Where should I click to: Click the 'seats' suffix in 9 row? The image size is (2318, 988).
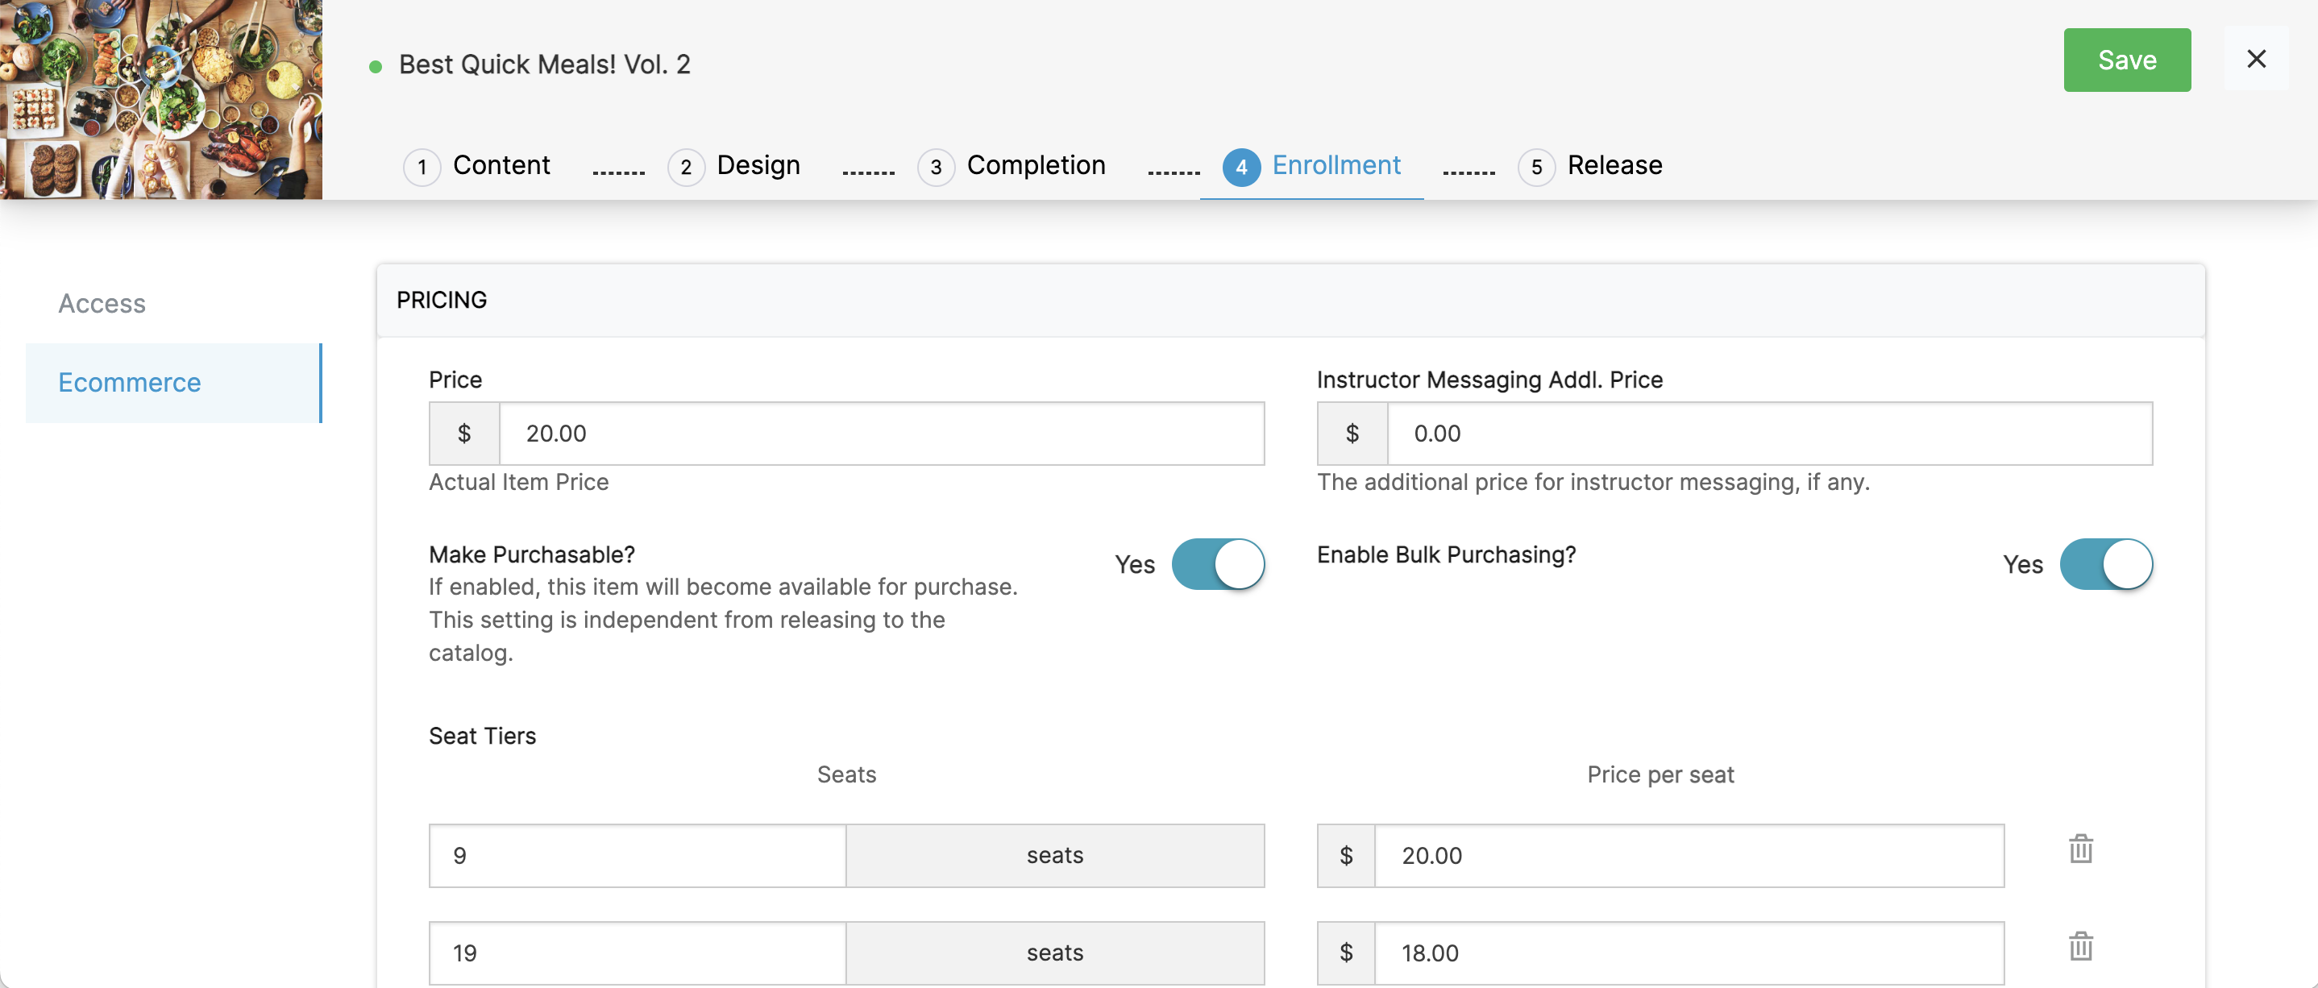click(1054, 856)
